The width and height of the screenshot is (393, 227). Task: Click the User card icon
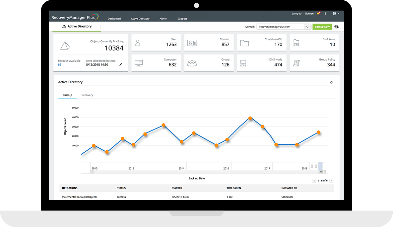click(138, 43)
